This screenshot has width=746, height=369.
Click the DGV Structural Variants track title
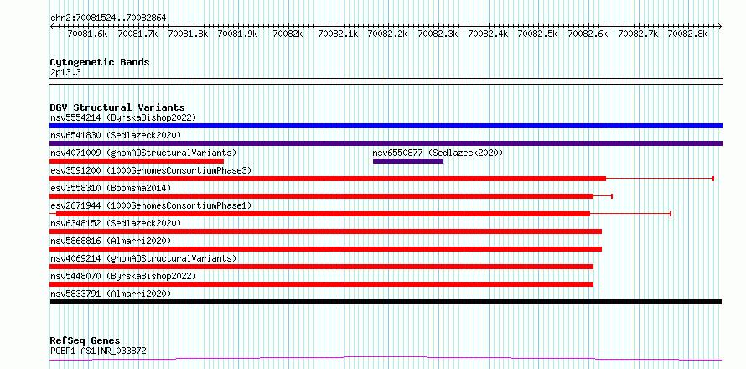(117, 107)
